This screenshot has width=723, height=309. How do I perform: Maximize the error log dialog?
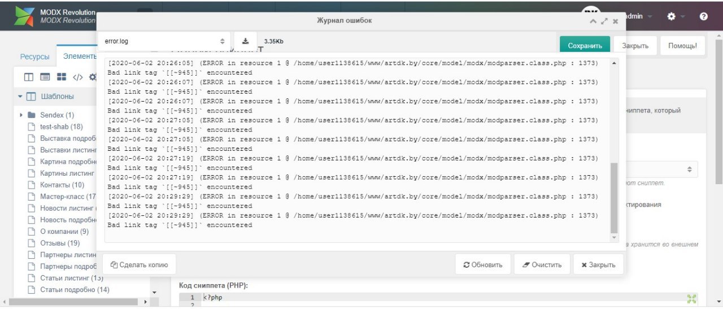(x=604, y=21)
